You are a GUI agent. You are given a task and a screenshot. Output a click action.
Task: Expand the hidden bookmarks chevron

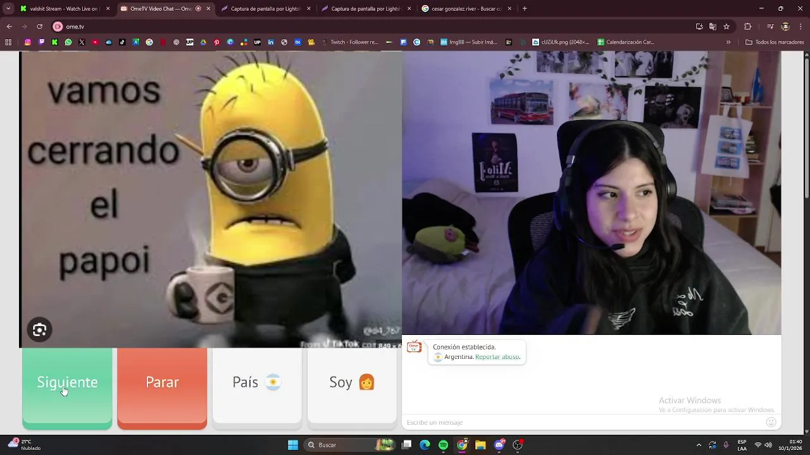[x=728, y=42]
